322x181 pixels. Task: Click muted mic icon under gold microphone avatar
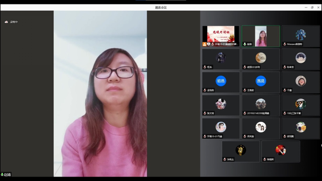[225, 159]
